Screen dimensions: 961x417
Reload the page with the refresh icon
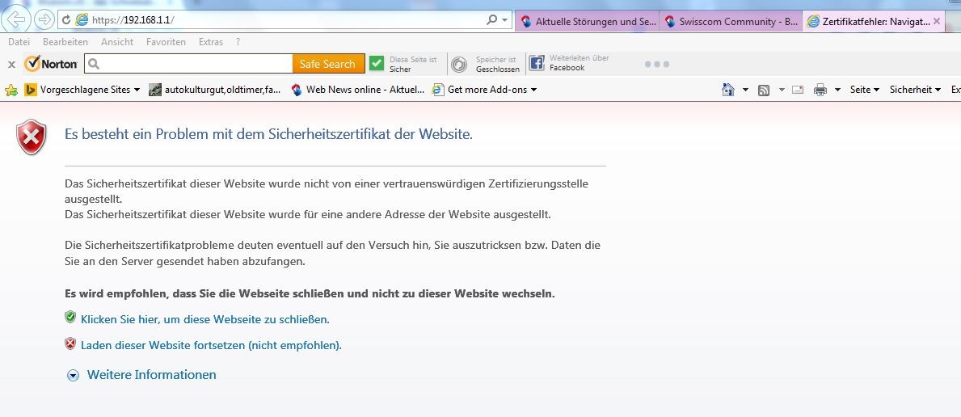point(66,20)
